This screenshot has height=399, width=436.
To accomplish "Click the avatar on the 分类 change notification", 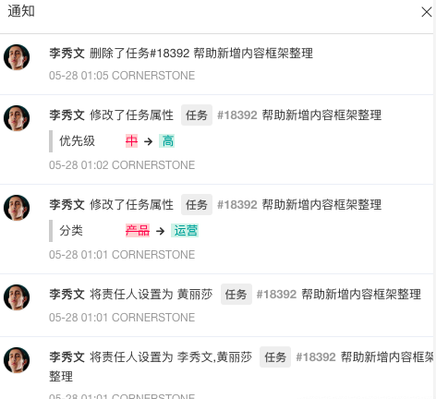I will pyautogui.click(x=17, y=208).
